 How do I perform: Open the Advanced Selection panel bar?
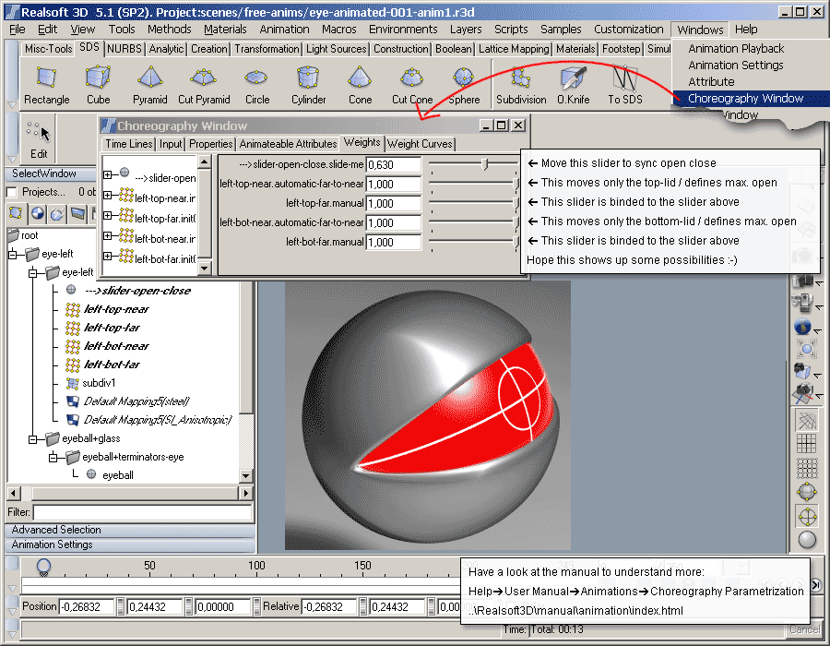130,530
